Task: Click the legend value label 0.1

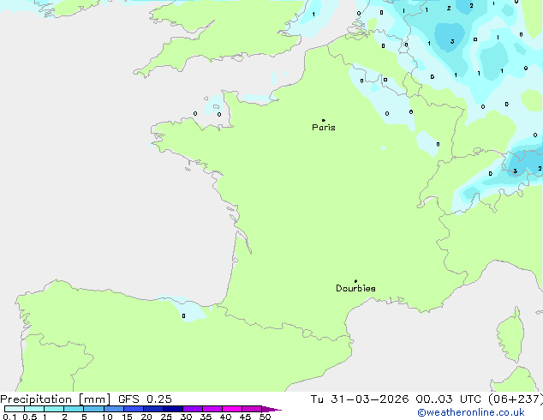Action: pyautogui.click(x=9, y=417)
